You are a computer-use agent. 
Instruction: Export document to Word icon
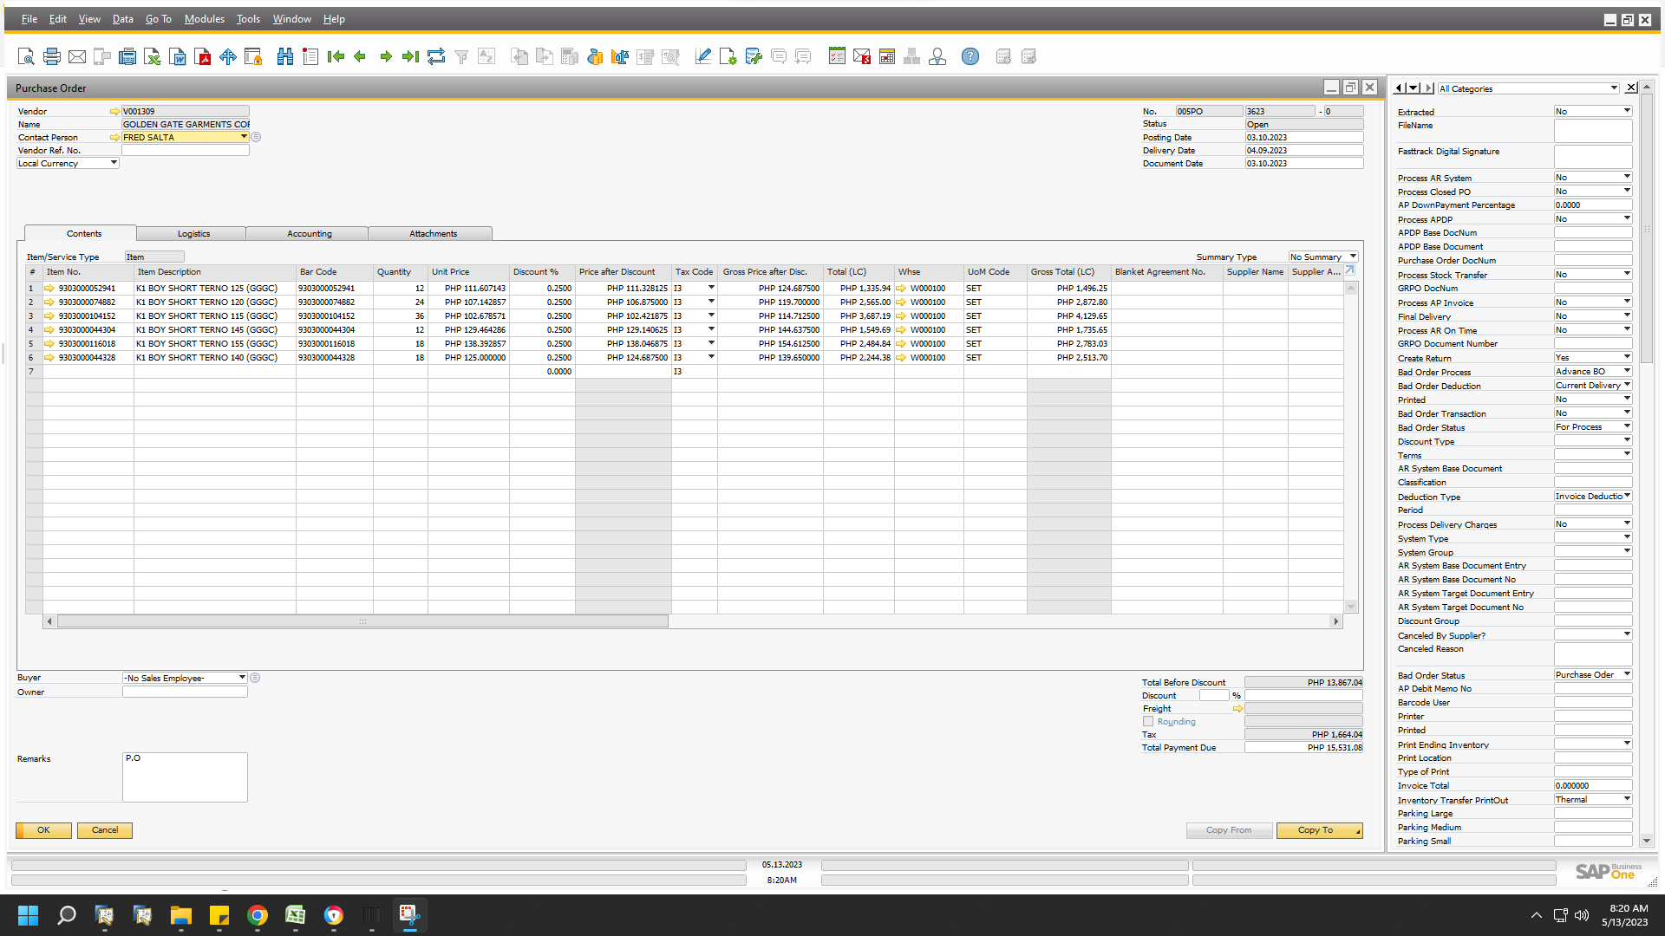click(178, 56)
